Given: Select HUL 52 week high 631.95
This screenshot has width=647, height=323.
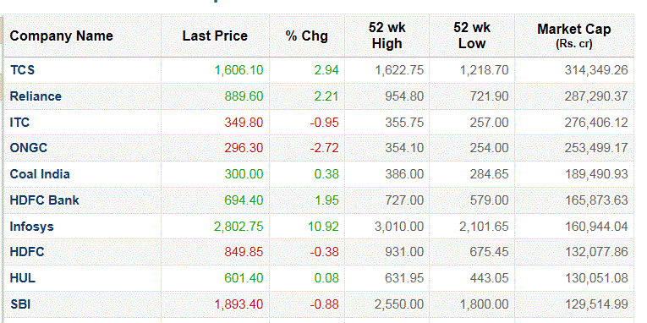Looking at the screenshot, I should 404,278.
